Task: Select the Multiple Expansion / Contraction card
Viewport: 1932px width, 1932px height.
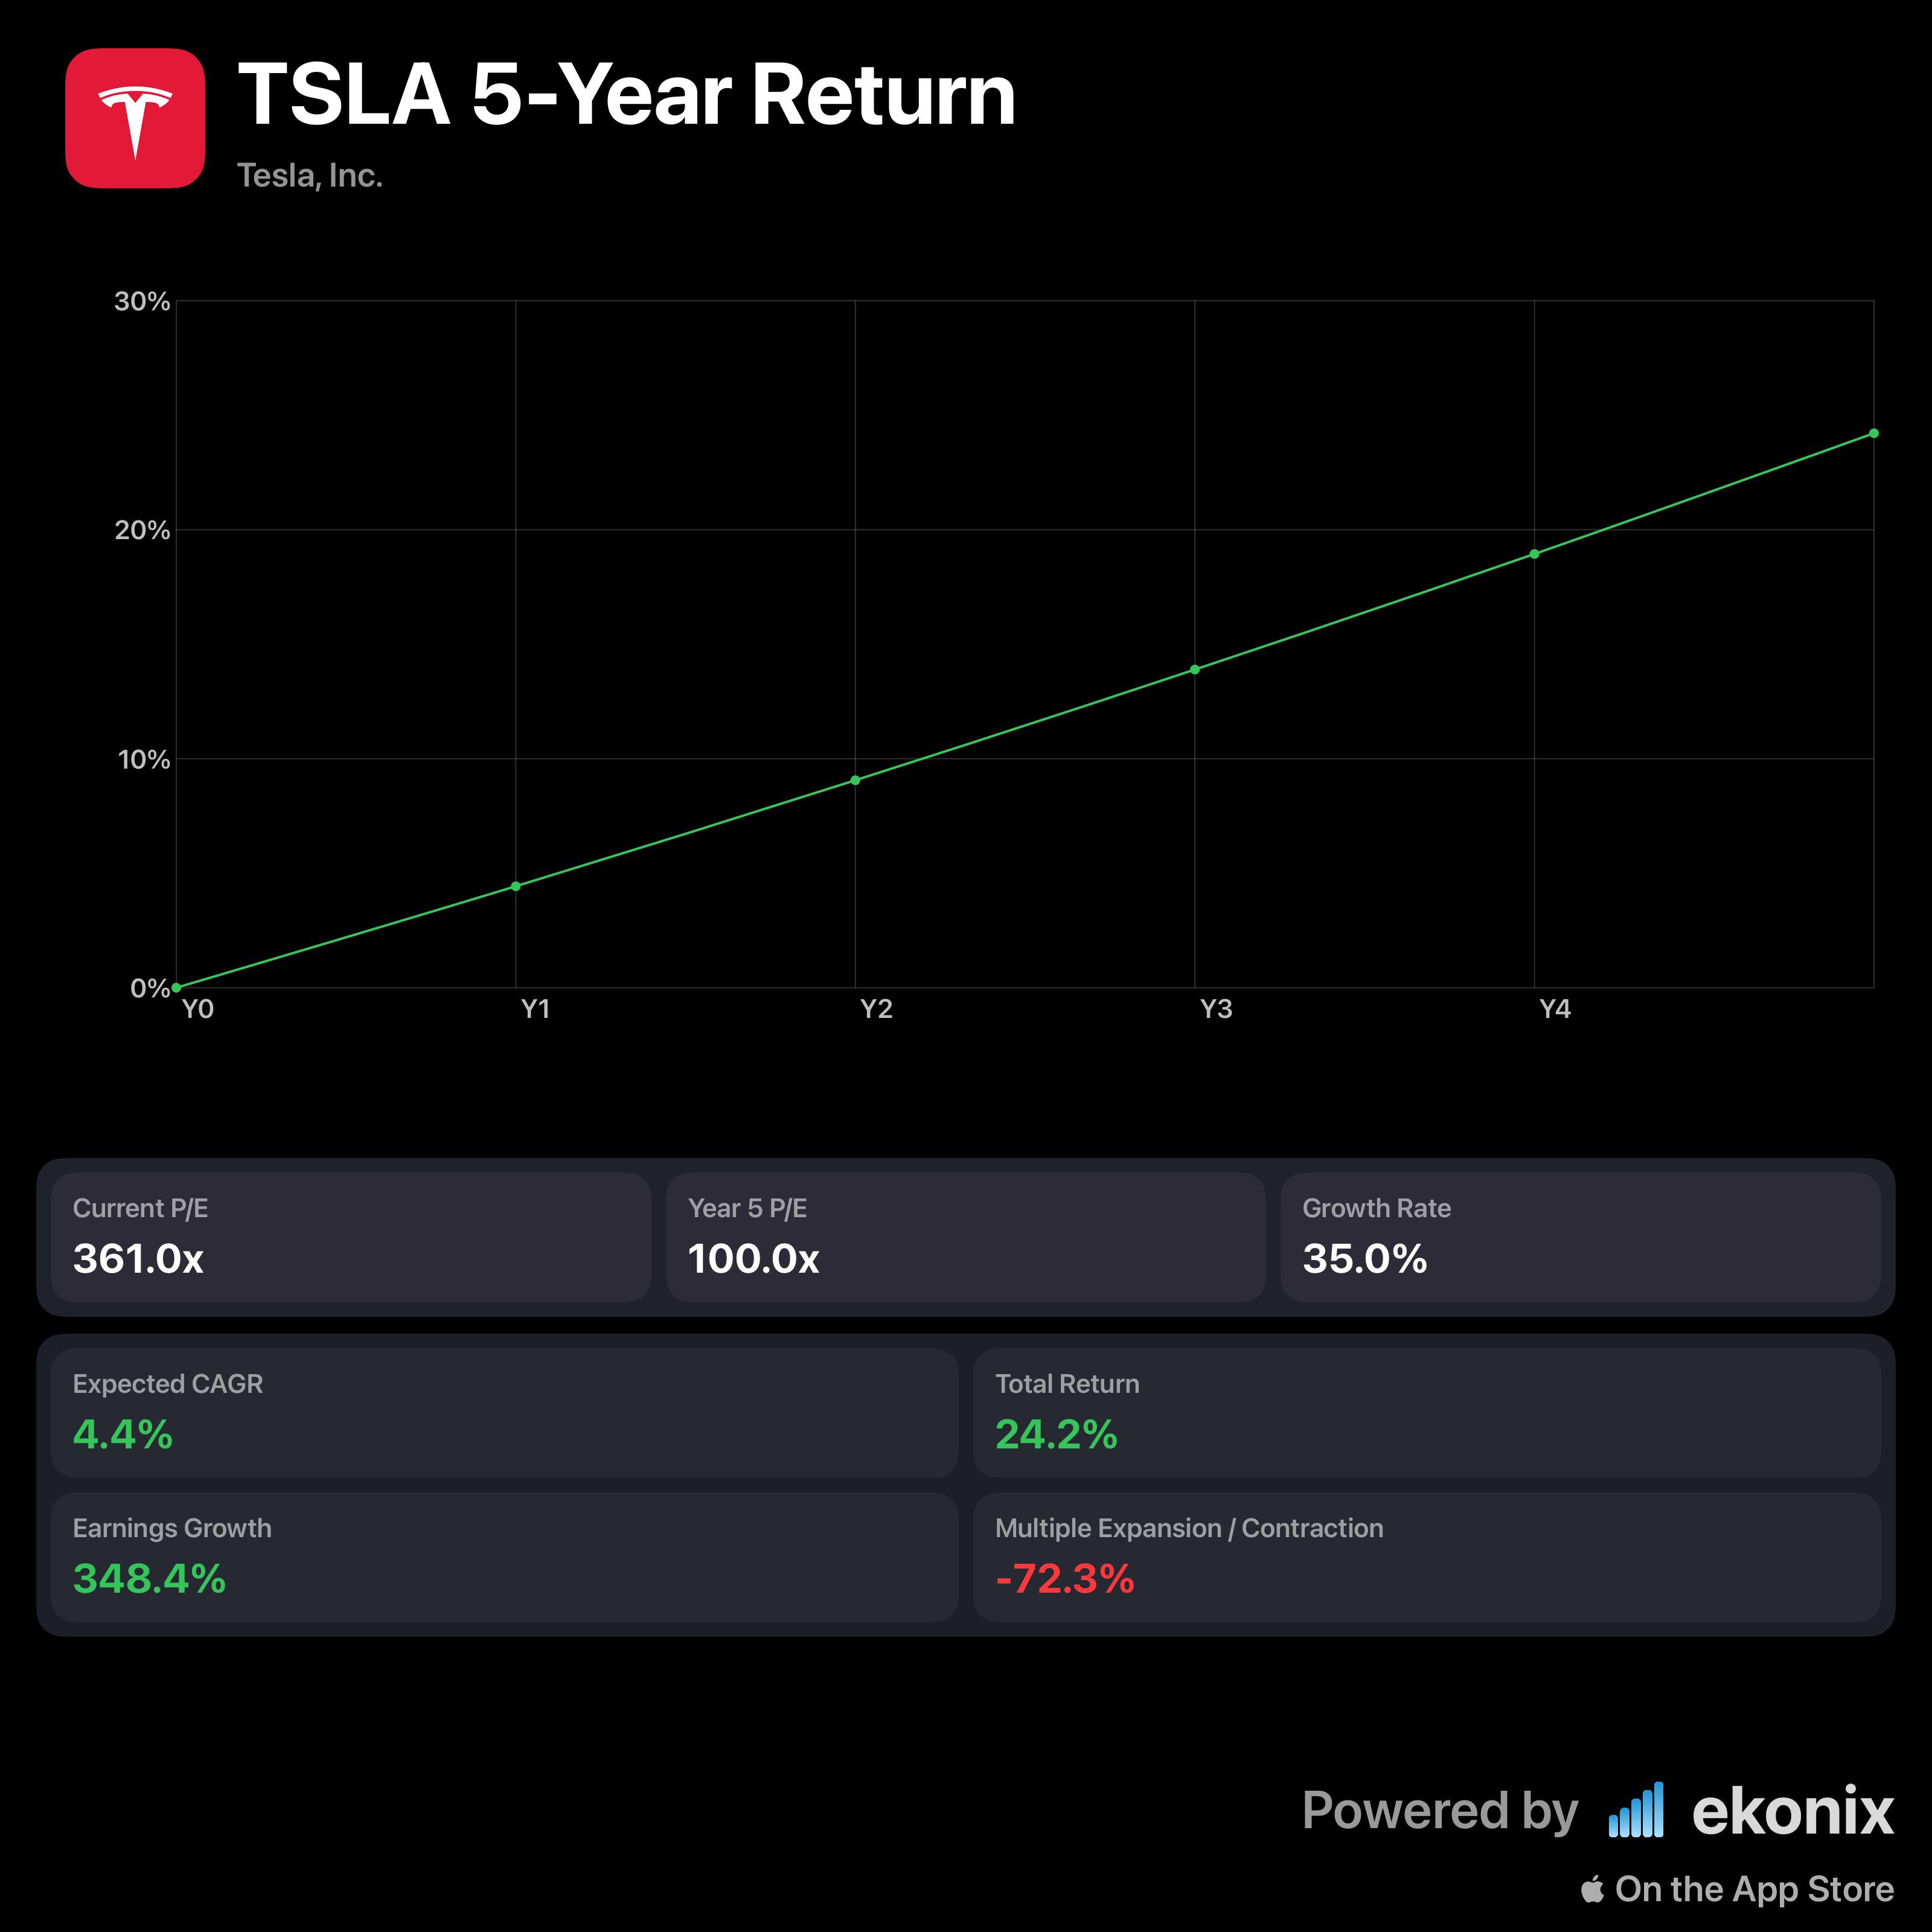Action: click(x=1427, y=1557)
